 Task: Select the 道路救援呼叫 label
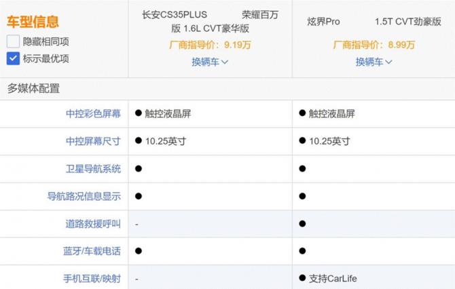pyautogui.click(x=93, y=223)
